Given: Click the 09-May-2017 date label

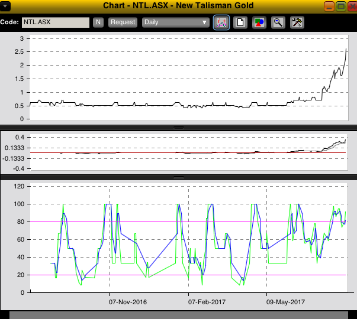Looking at the screenshot, I should click(285, 302).
